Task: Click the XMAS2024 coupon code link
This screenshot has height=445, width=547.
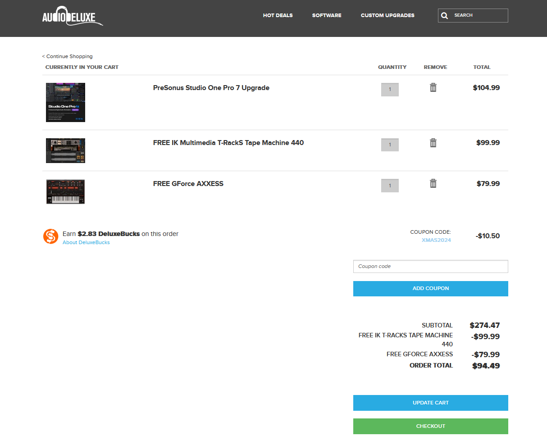Action: pos(436,240)
